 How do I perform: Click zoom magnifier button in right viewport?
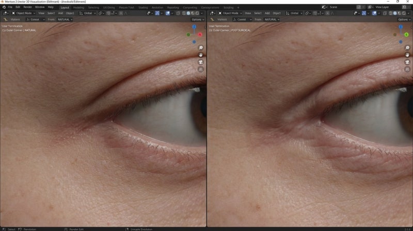[407, 48]
